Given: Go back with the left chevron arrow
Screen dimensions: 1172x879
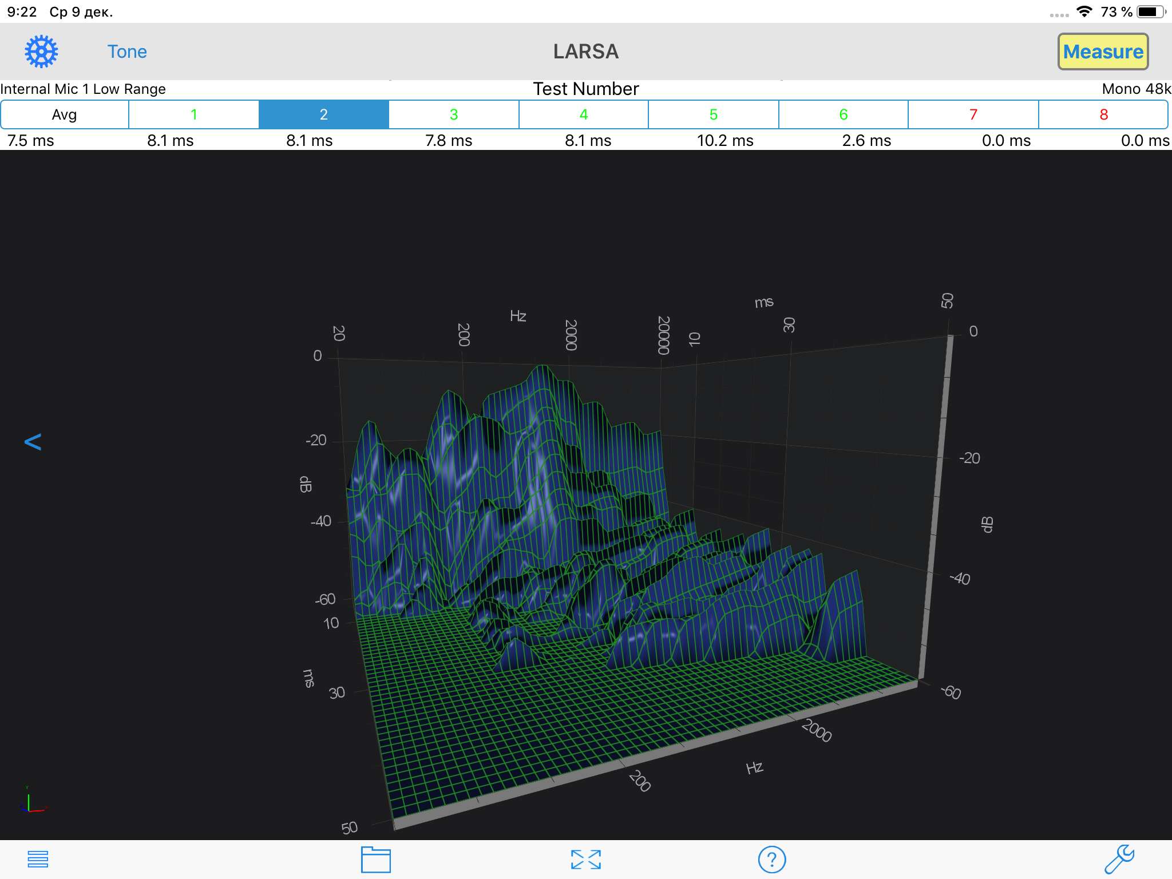Looking at the screenshot, I should tap(33, 442).
